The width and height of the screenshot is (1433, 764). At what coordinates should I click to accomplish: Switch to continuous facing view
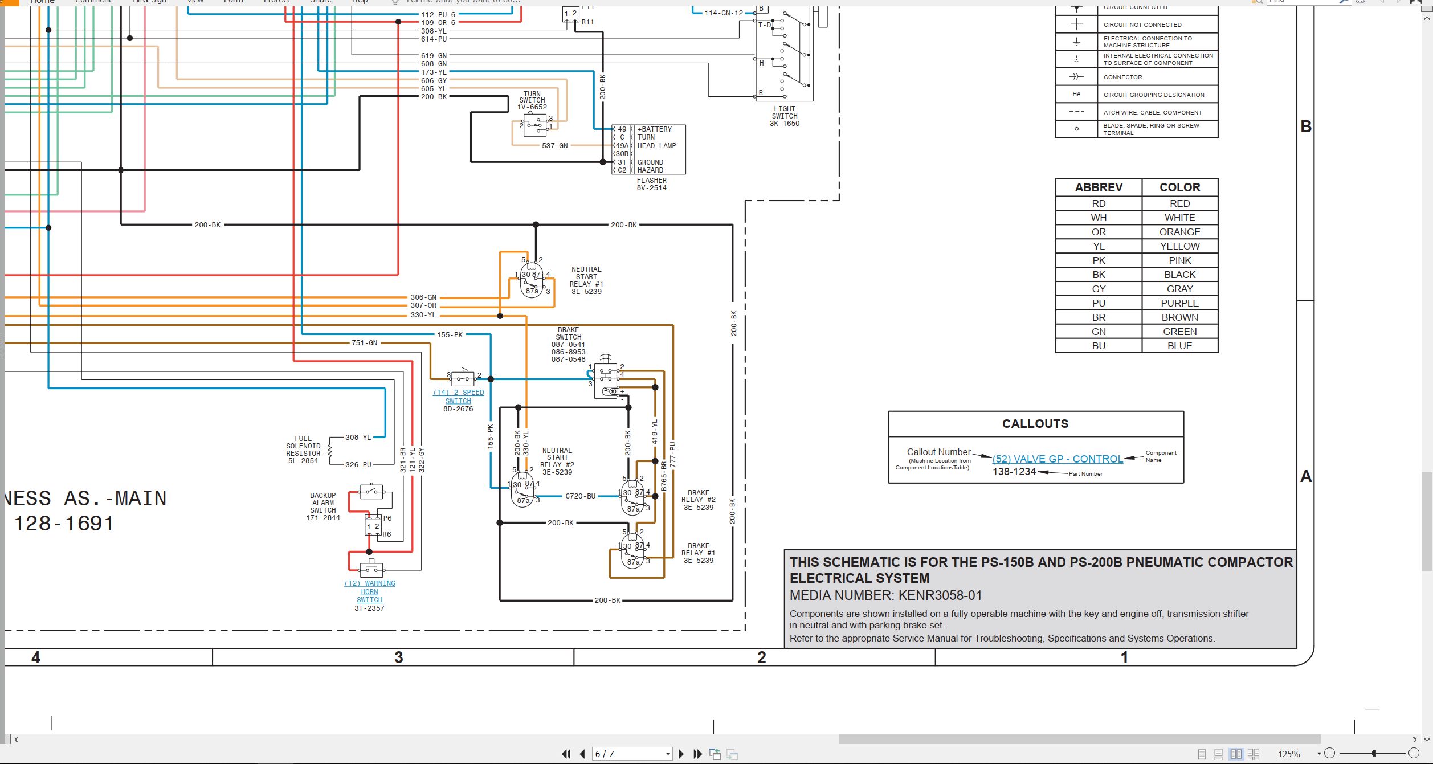(x=1253, y=754)
